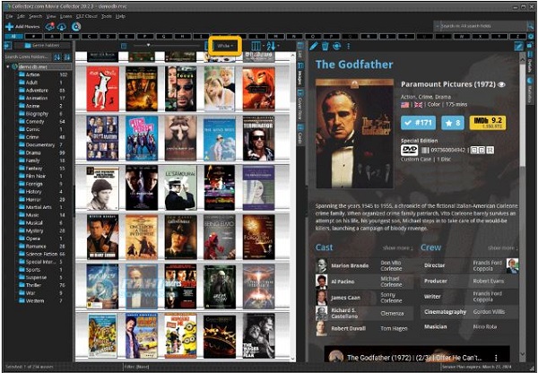Click the small square icon left of the thumbnail size slider
Image resolution: width=538 pixels, height=373 pixels.
(124, 46)
